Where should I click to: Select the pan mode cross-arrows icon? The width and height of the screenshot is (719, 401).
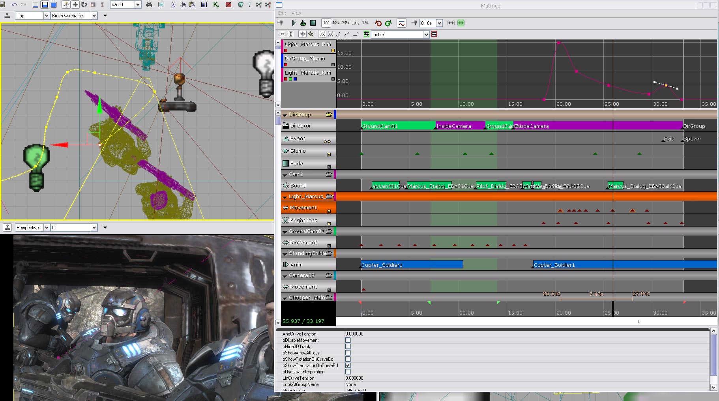tap(302, 34)
